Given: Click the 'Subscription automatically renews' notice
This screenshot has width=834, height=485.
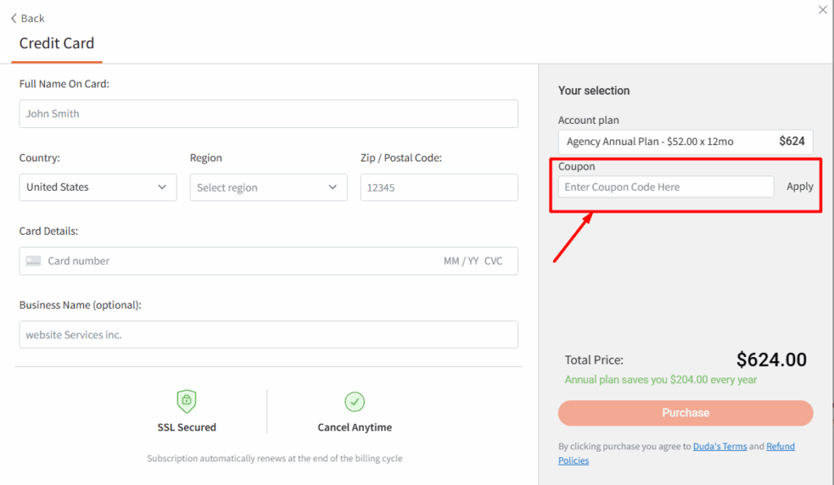Looking at the screenshot, I should click(x=275, y=458).
